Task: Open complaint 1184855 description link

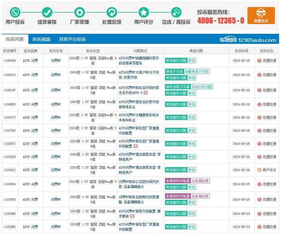Action: 139,104
